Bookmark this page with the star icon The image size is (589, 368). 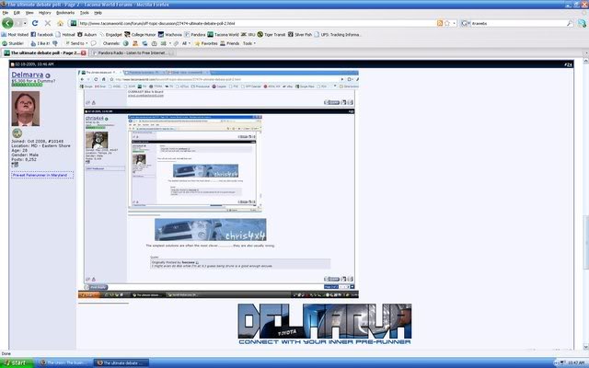pos(447,23)
